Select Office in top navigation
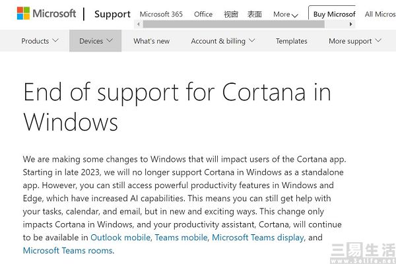The height and width of the screenshot is (264, 396). (x=203, y=14)
